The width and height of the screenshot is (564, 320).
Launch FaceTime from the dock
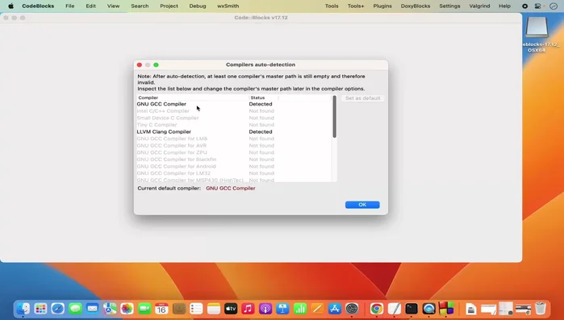pyautogui.click(x=144, y=309)
